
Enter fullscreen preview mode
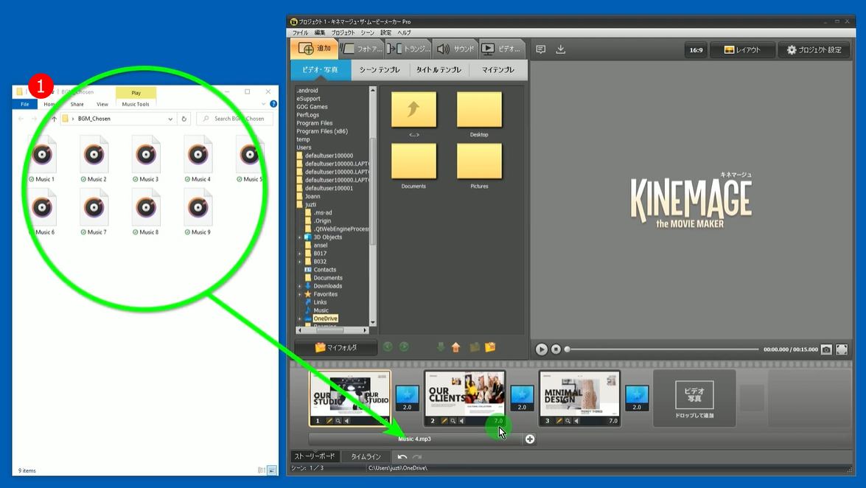click(x=842, y=349)
